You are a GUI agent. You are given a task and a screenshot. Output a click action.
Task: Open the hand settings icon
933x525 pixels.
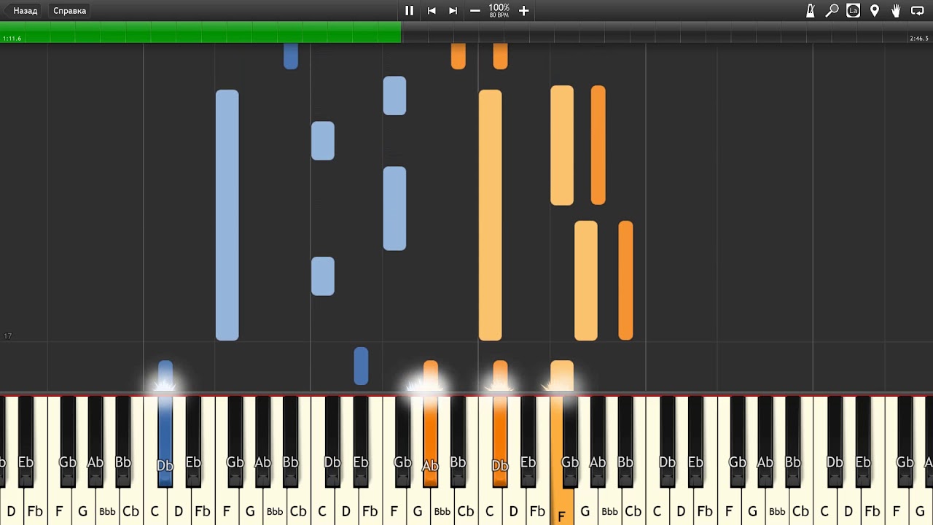(896, 11)
